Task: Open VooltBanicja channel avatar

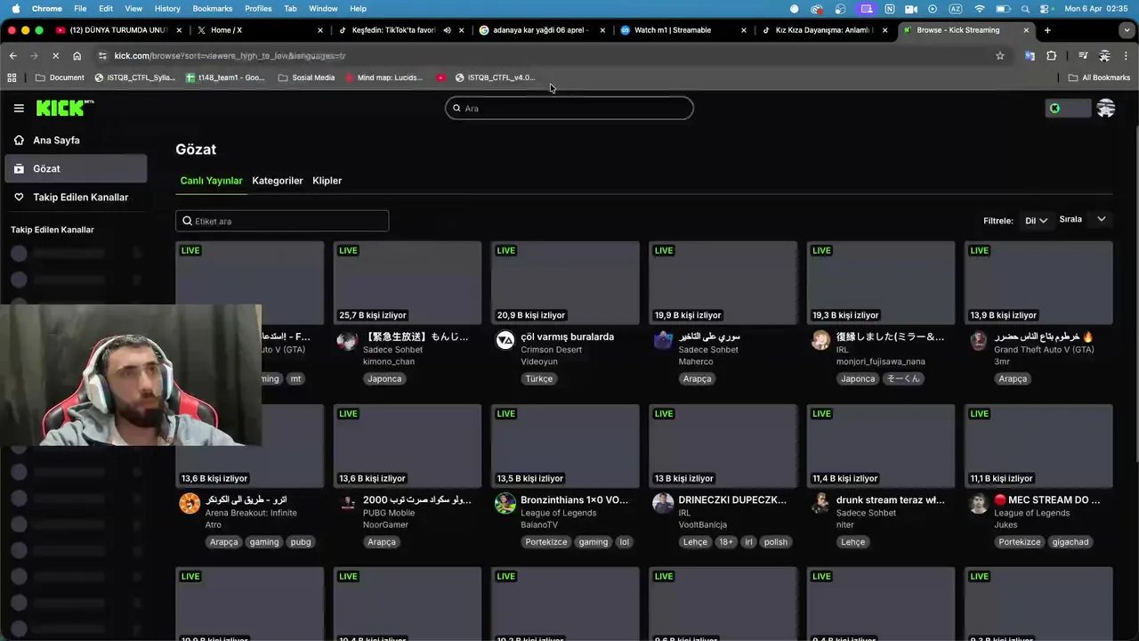Action: pyautogui.click(x=663, y=503)
